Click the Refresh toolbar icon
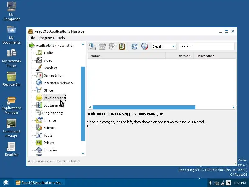This screenshot has height=187, width=249. [x=134, y=46]
